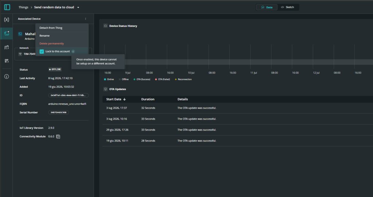Select the associated device sidebar icon

[7, 33]
